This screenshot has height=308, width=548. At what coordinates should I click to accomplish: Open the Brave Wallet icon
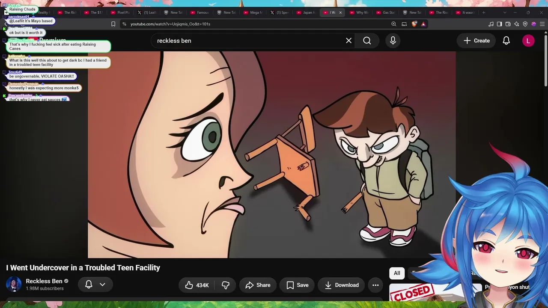(508, 24)
